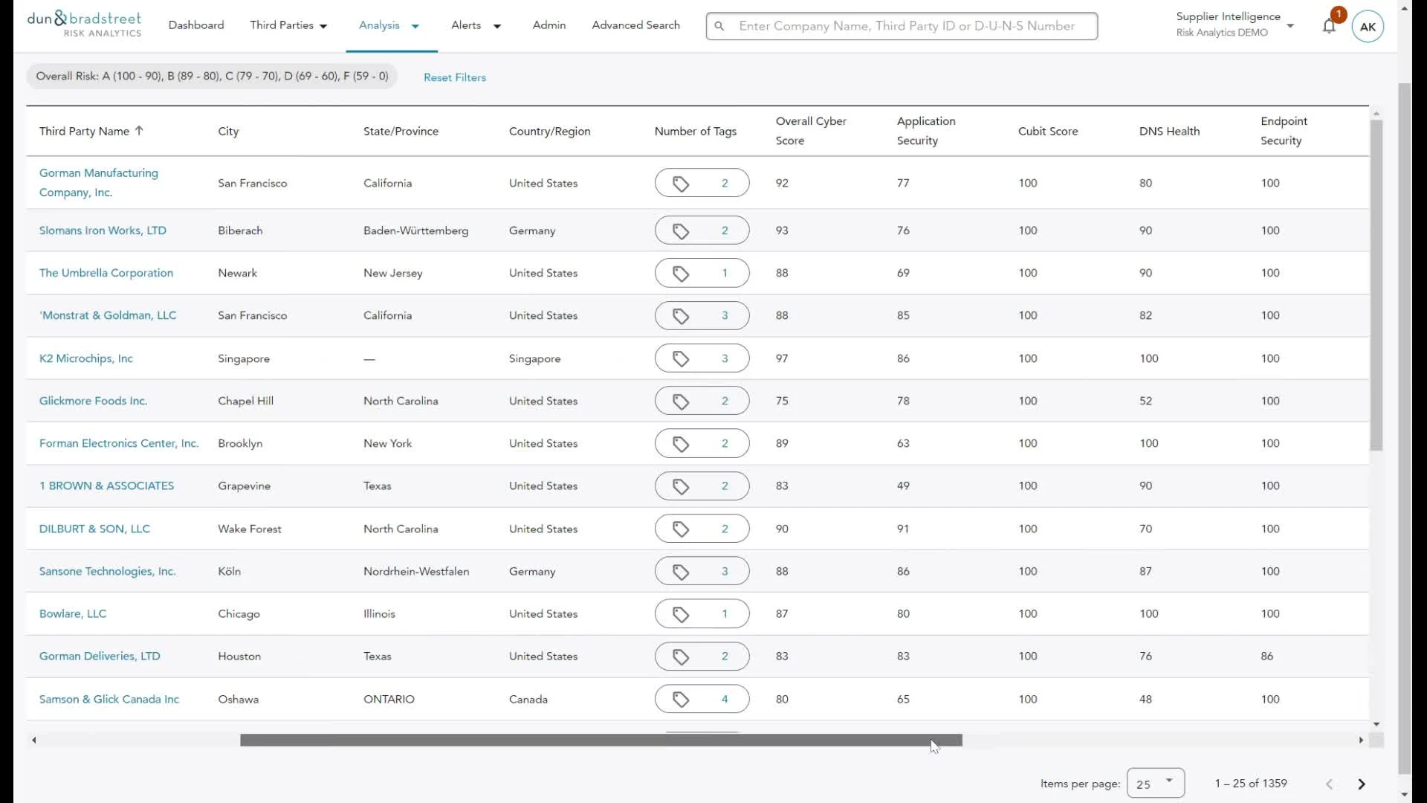This screenshot has height=803, width=1427.
Task: Open tags for Slomans Iron Works
Action: point(702,230)
